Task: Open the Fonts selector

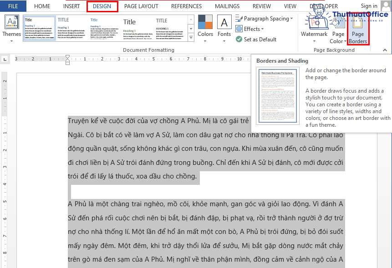Action: 224,22
